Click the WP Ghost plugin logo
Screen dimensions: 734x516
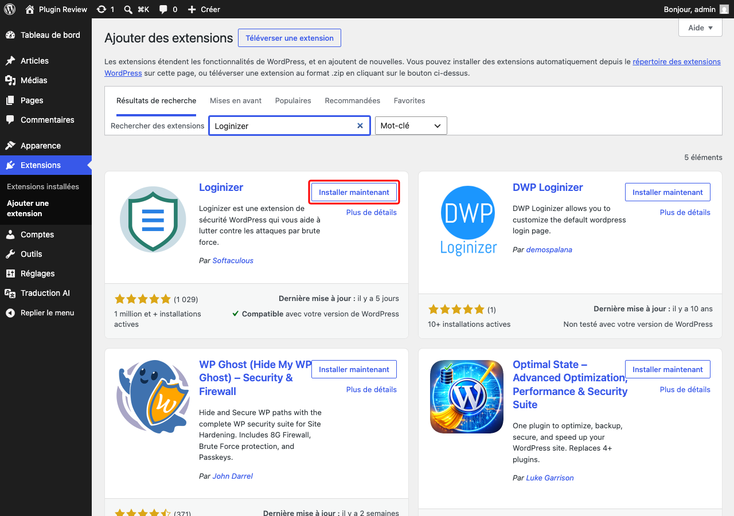pyautogui.click(x=153, y=397)
